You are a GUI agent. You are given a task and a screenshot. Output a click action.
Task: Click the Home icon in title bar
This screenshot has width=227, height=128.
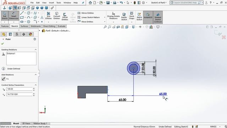(90, 2)
